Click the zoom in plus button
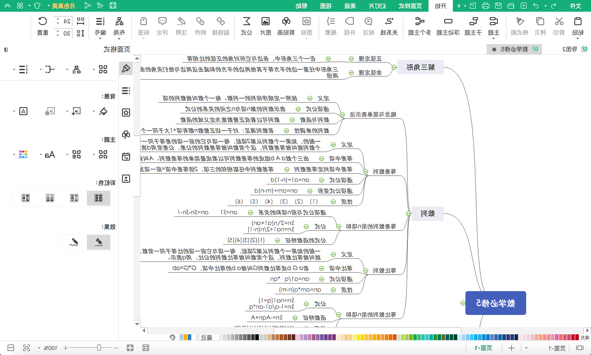 click(66, 348)
